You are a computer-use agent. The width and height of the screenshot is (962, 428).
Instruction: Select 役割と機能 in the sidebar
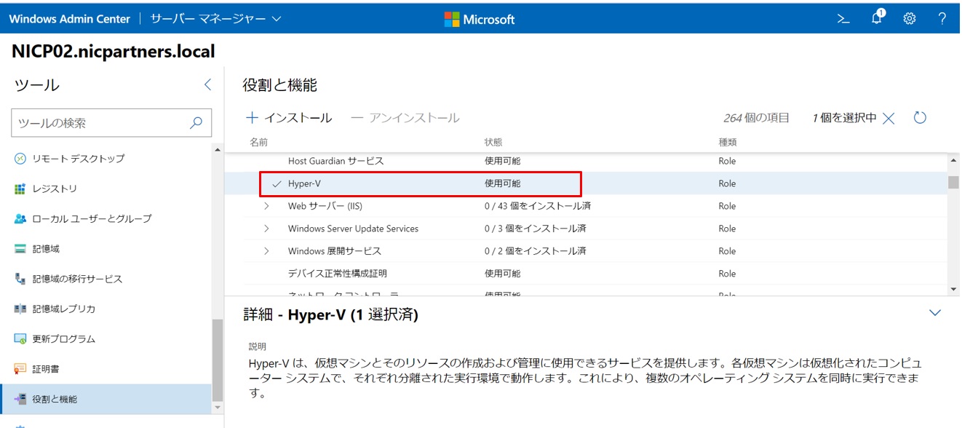tap(106, 399)
